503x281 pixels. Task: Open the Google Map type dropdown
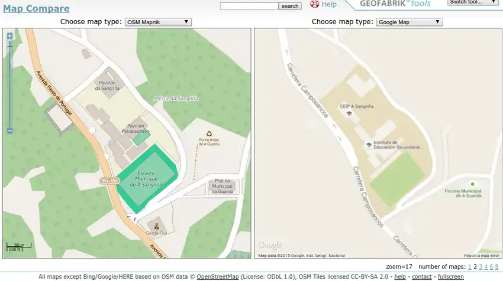point(409,22)
